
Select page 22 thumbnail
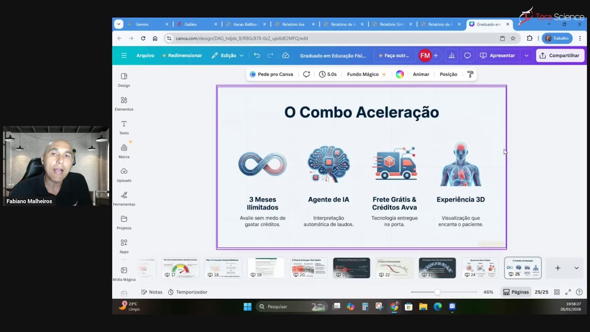[395, 268]
